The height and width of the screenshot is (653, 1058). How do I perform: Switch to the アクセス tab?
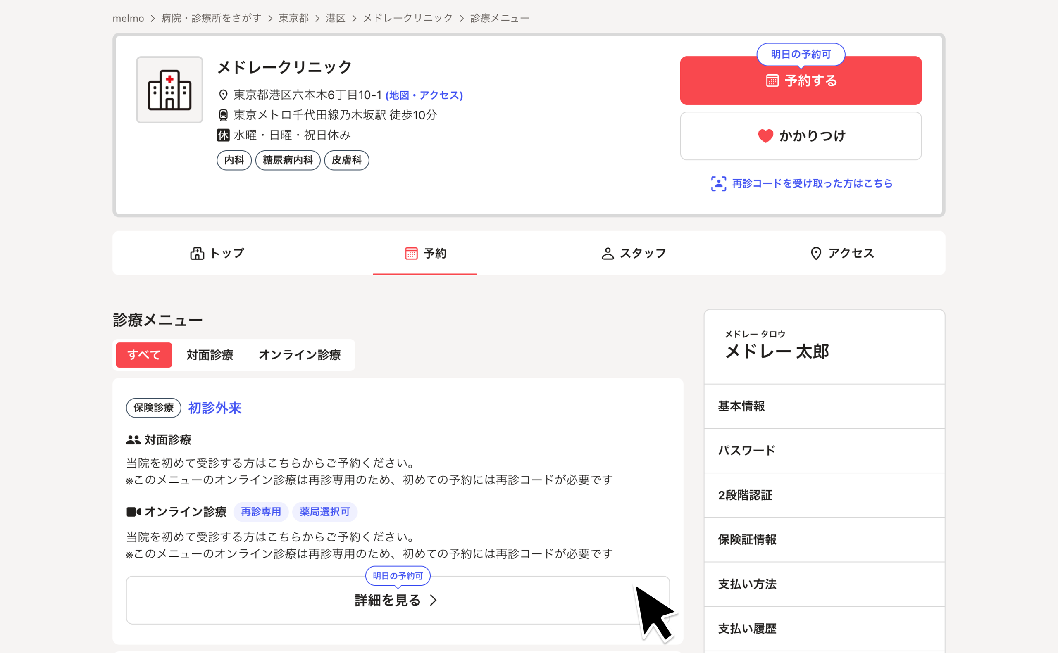[841, 253]
